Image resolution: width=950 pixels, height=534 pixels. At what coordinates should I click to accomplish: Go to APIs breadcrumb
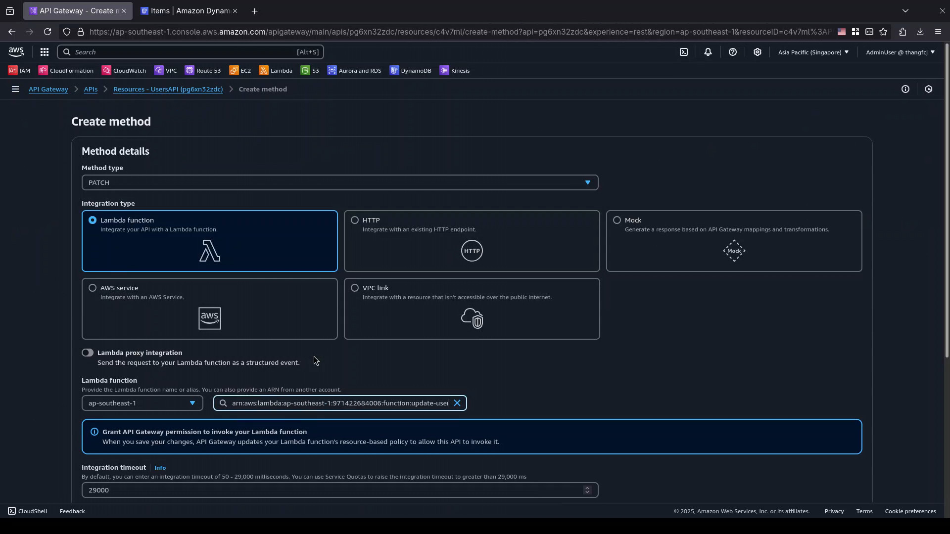coord(91,89)
